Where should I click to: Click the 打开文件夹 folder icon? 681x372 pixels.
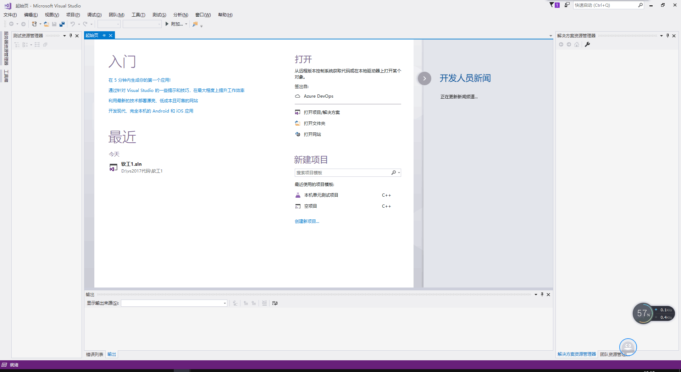298,124
